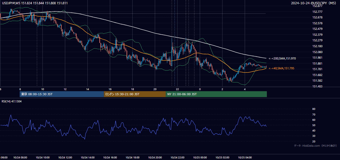Click the 10/24 10:00 time label
The height and width of the screenshot is (160, 340).
(x=43, y=157)
